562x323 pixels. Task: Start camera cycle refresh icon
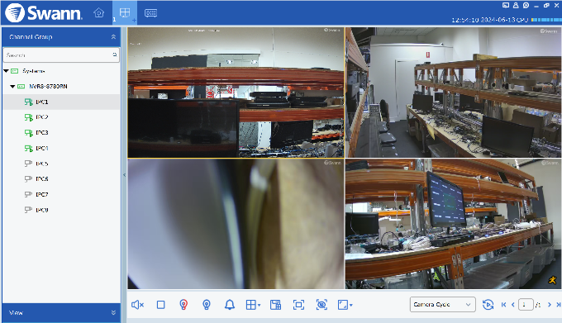pyautogui.click(x=488, y=305)
